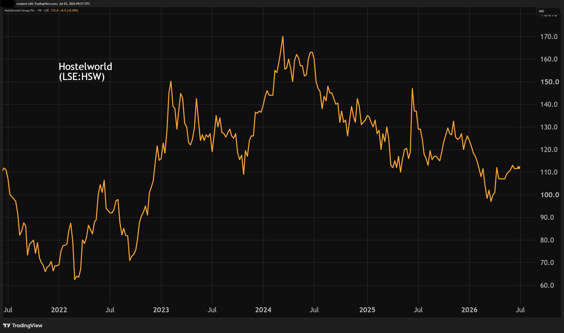The height and width of the screenshot is (333, 564).
Task: Click the 2026 label on time axis
Action: 469,310
